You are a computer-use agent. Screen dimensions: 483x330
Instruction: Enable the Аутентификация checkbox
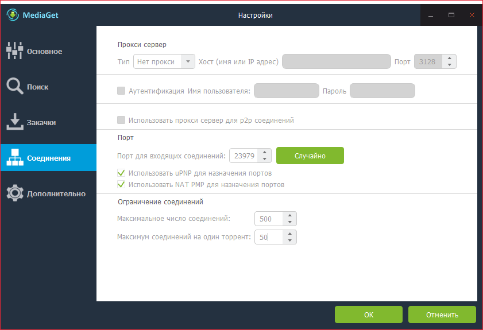click(121, 91)
